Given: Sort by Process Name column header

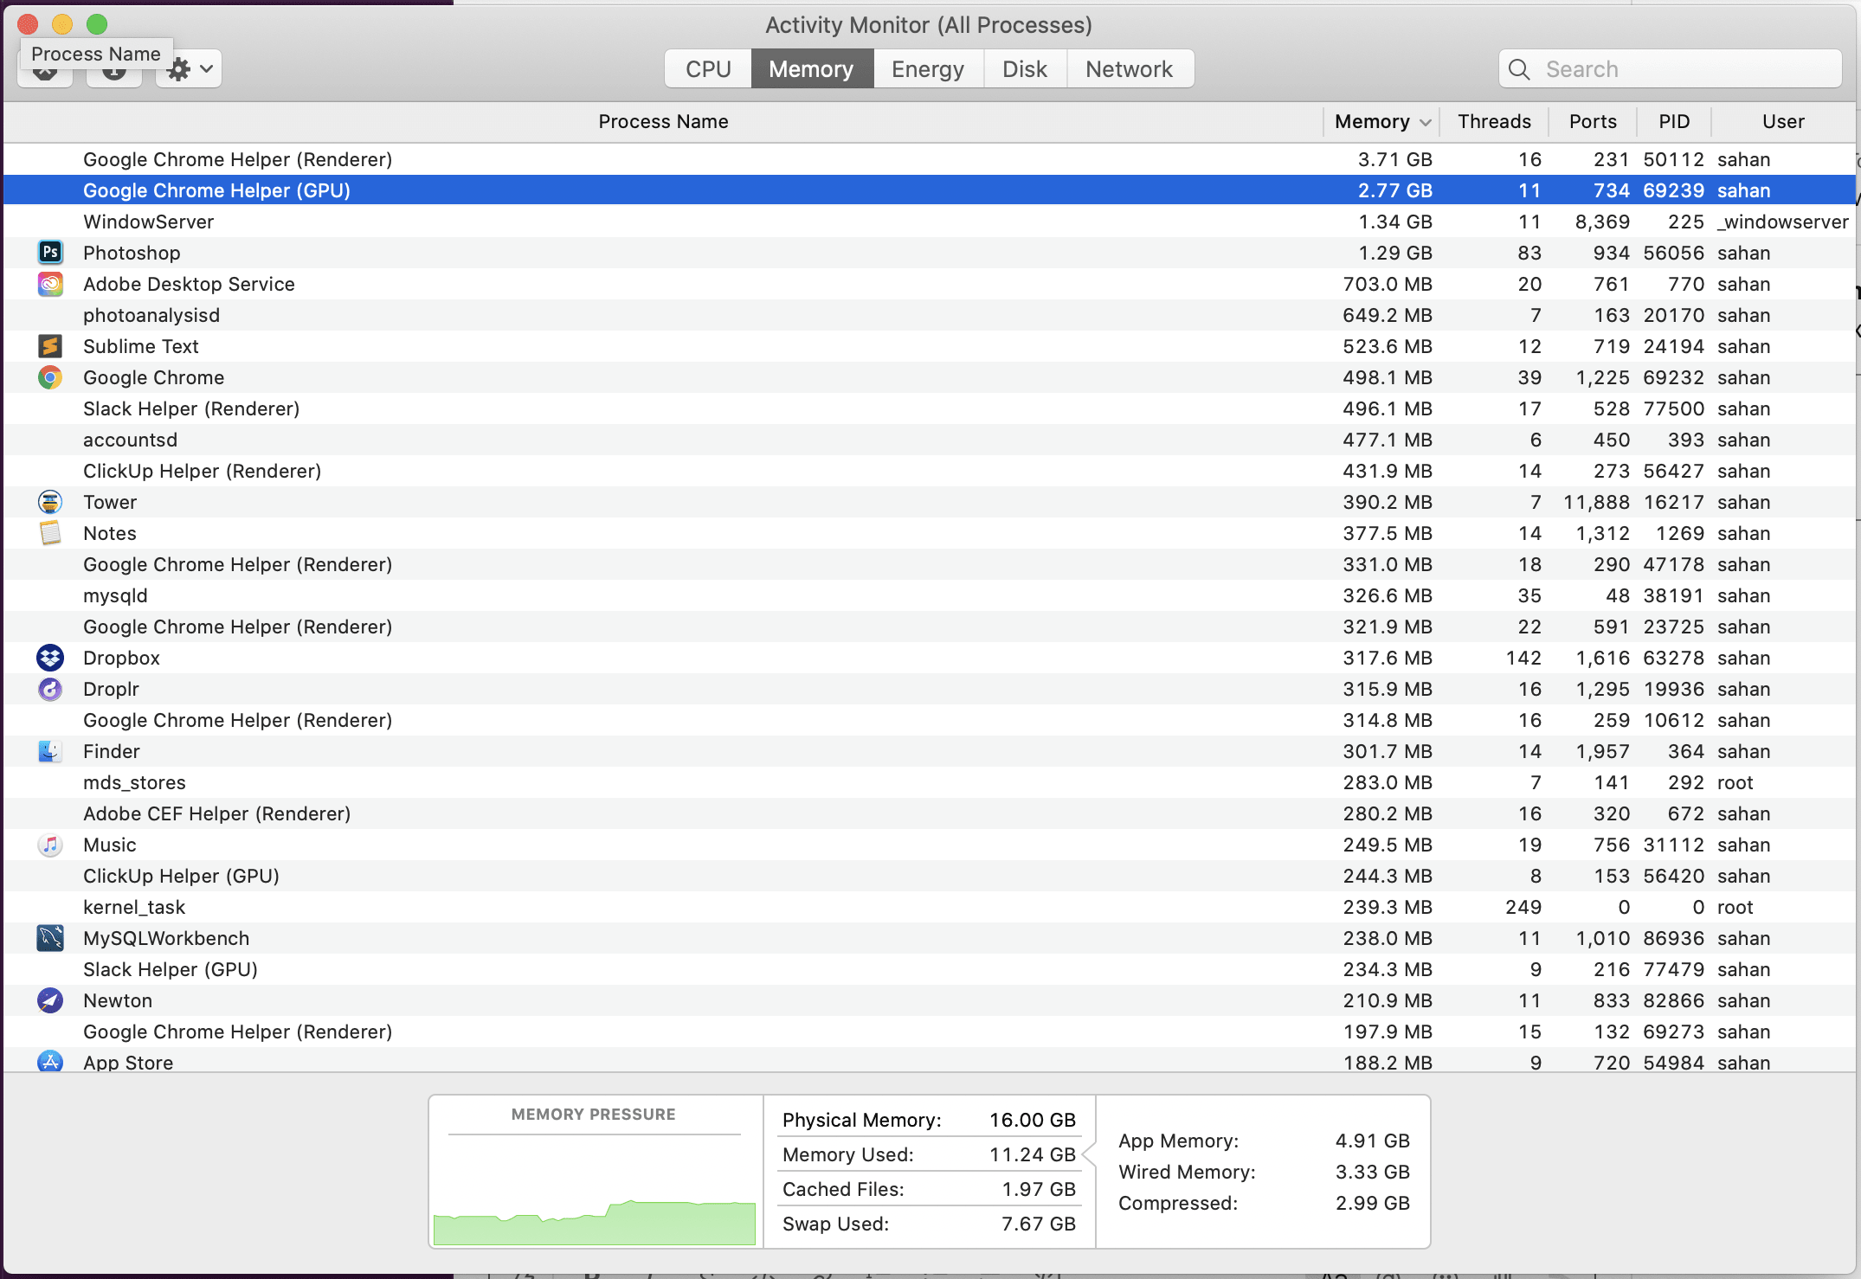Looking at the screenshot, I should point(663,121).
